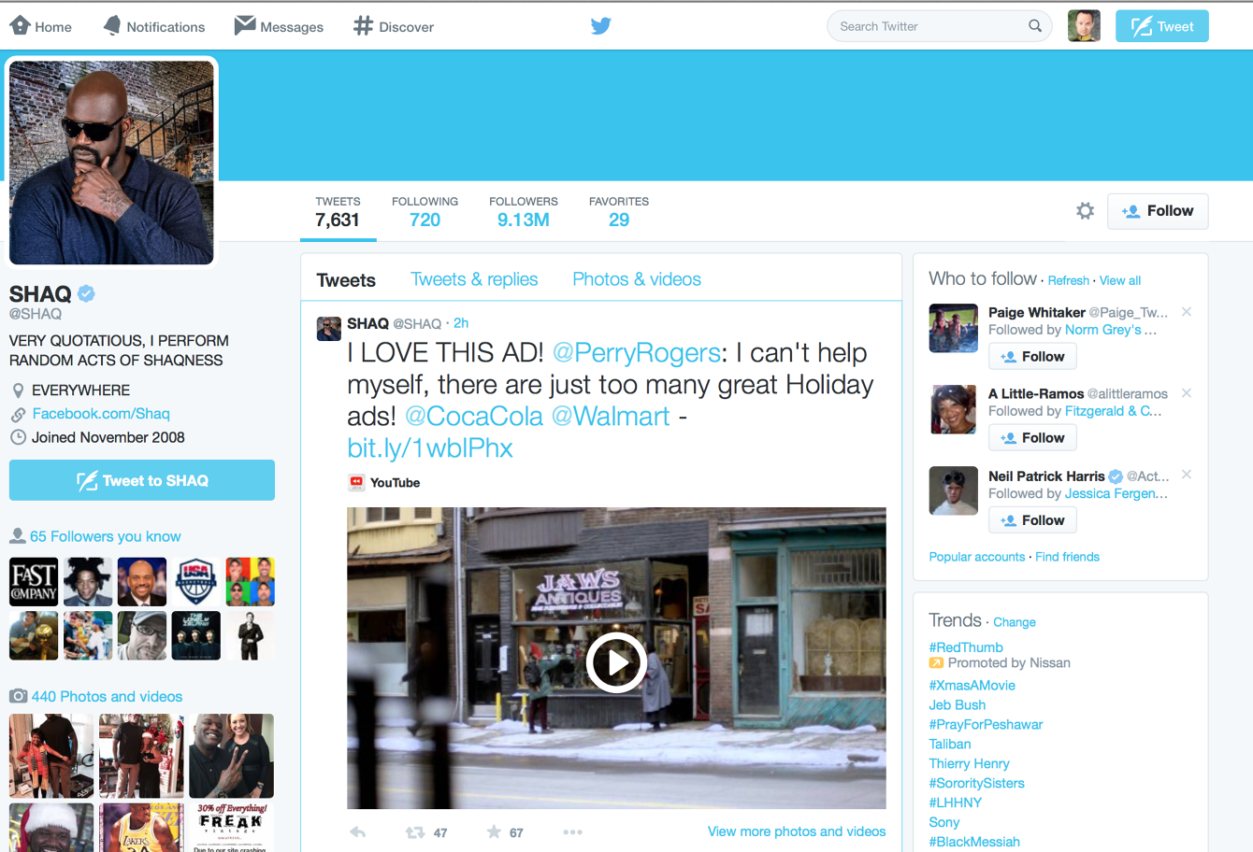
Task: Select the Tweets timeline tab
Action: click(346, 280)
